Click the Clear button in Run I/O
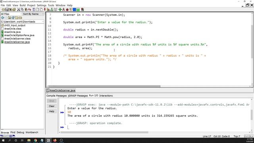This screenshot has height=143, width=254. pos(52,106)
